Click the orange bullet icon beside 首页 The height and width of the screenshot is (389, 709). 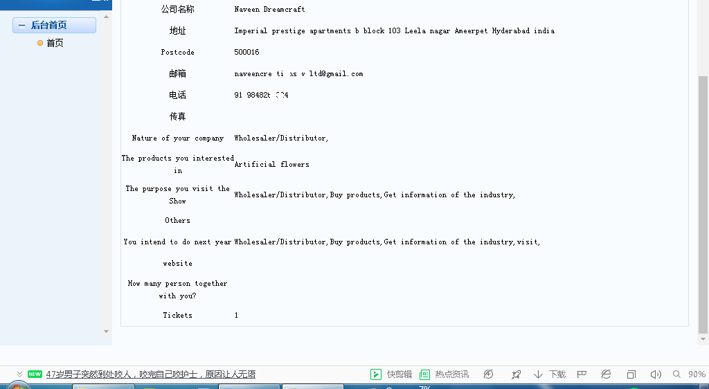[x=39, y=43]
